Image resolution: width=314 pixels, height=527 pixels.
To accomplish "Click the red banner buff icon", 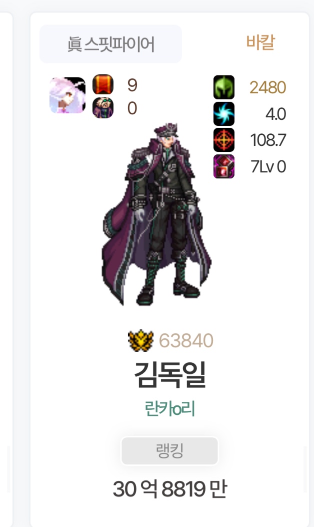I will tap(103, 84).
